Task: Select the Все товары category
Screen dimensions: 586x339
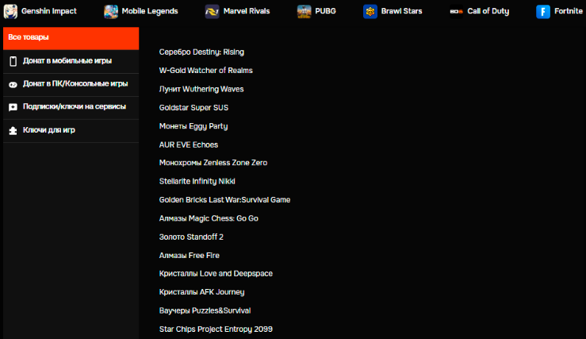Action: click(x=71, y=38)
